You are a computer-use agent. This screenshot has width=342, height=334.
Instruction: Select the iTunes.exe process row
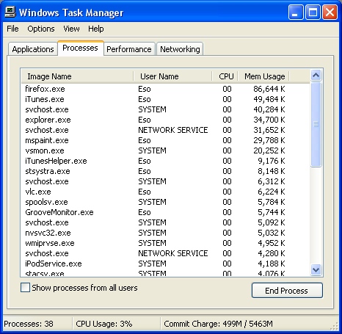coord(165,99)
